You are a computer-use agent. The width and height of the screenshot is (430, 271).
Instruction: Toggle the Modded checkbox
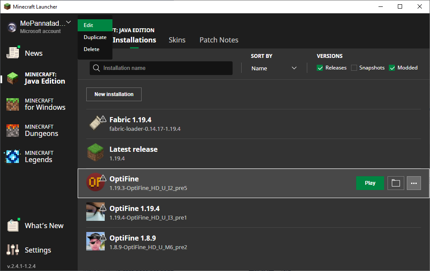tap(392, 68)
